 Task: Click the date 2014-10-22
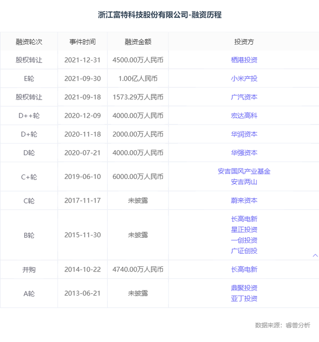82,270
